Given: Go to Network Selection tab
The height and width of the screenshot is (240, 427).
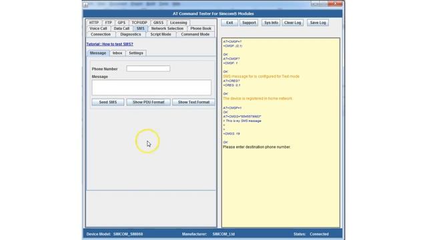Looking at the screenshot, I should point(167,29).
